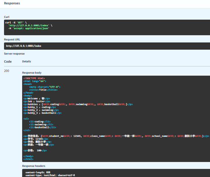This screenshot has height=177, width=210.
Task: Click the 价格: 100 line
Action: 35,150
